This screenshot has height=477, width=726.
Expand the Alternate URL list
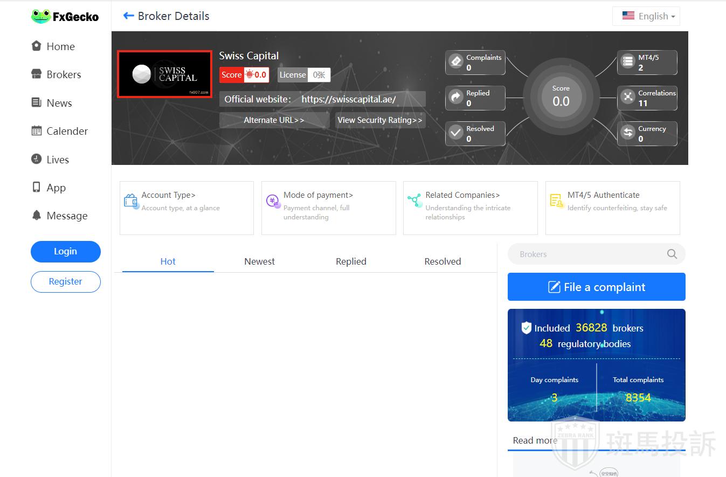coord(274,120)
